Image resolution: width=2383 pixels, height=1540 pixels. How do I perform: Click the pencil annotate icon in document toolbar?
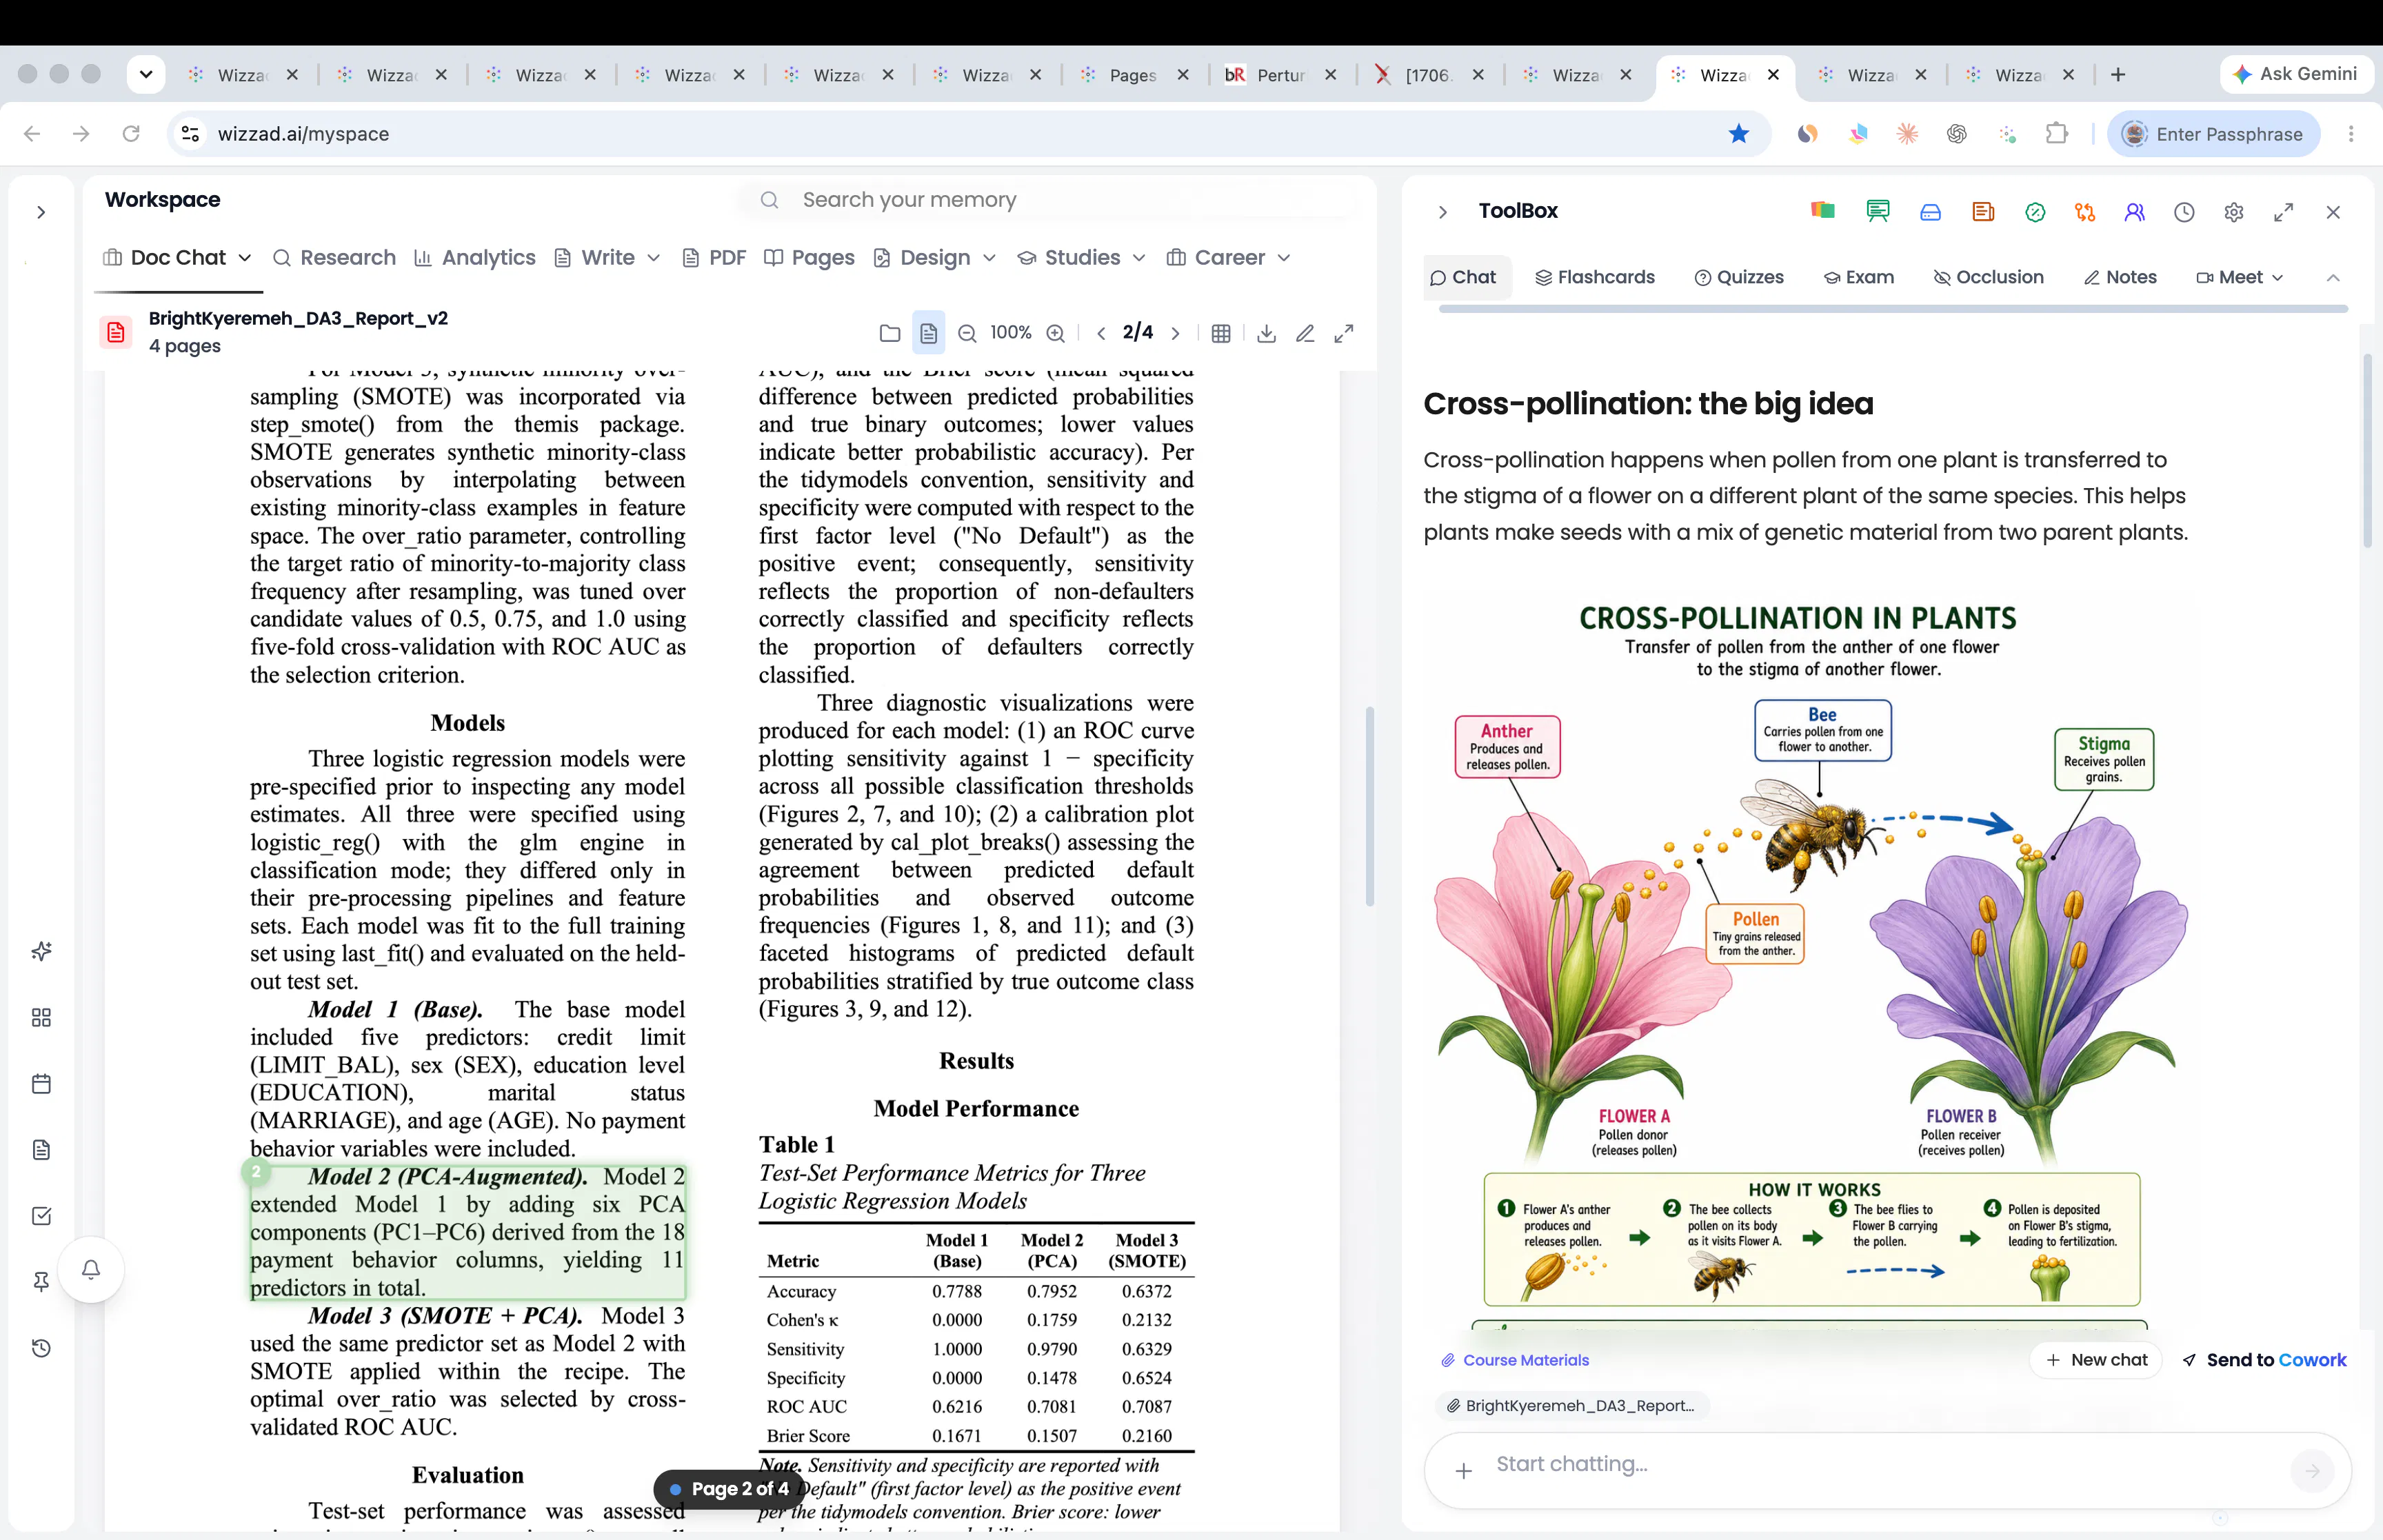click(1304, 333)
